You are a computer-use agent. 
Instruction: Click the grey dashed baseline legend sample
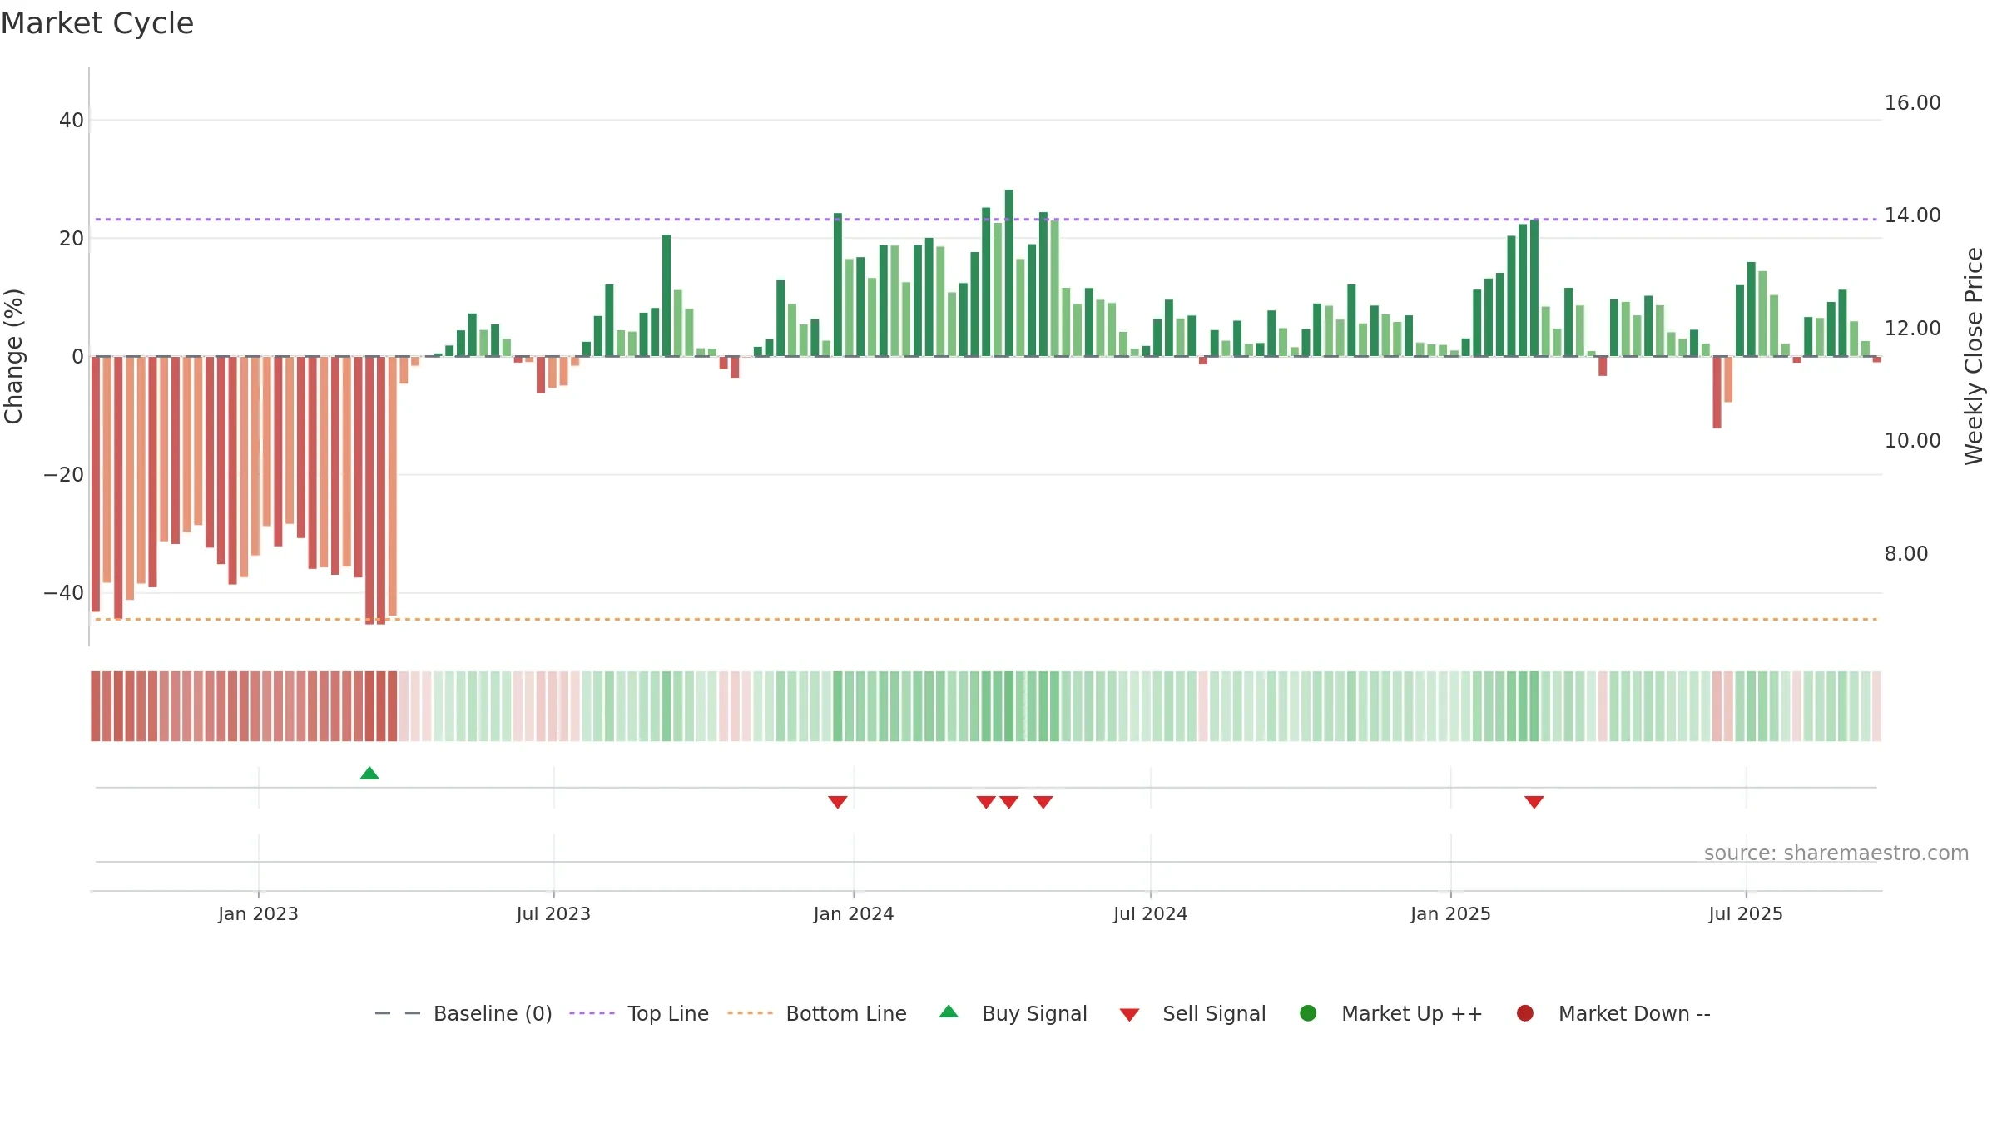point(397,1013)
